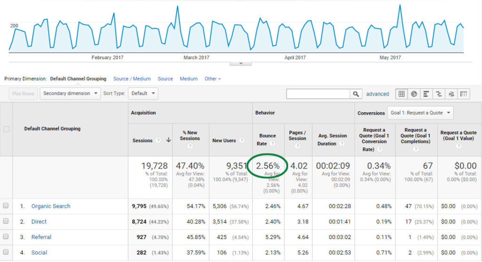The width and height of the screenshot is (482, 262).
Task: Switch to the pie chart percentage view
Action: pos(414,94)
